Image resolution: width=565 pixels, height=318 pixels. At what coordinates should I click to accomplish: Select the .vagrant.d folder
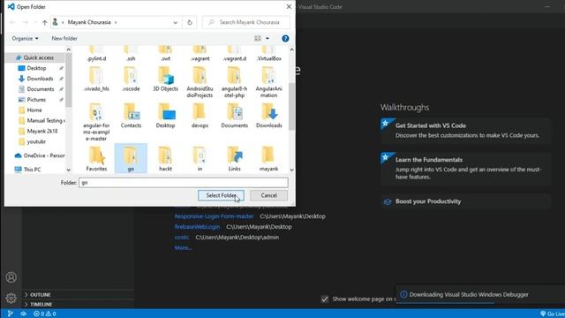point(234,53)
